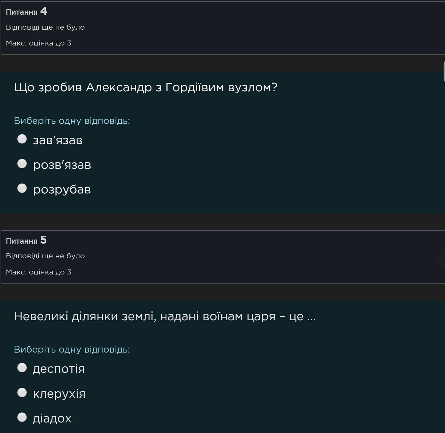The image size is (445, 433).
Task: Click the answer label text "розрубав"
Action: pyautogui.click(x=62, y=189)
